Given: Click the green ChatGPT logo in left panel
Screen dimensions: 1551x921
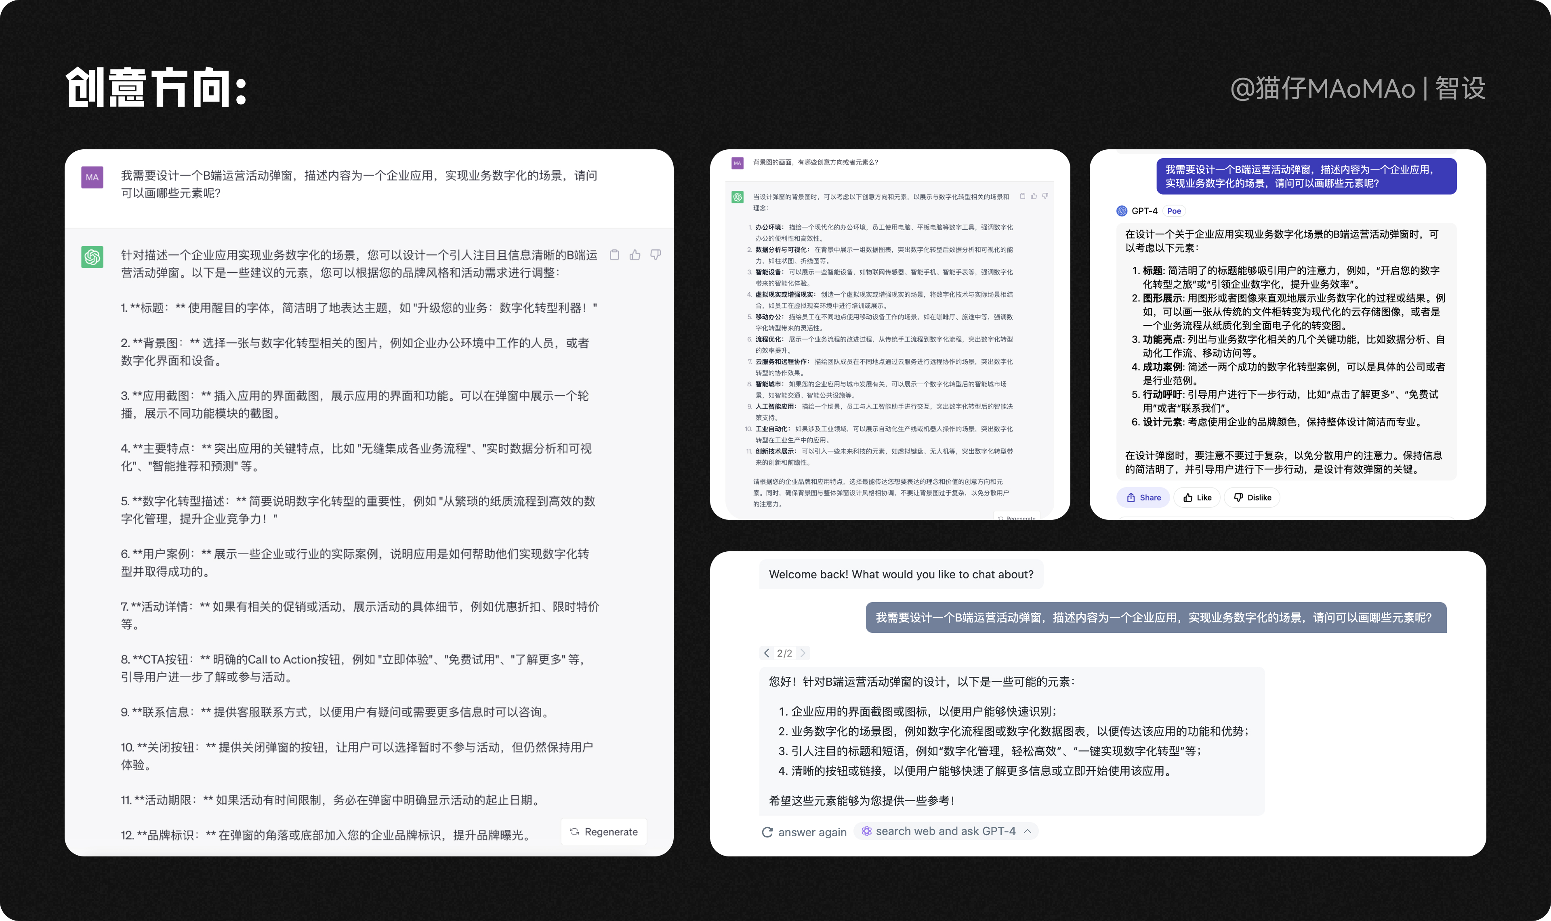Looking at the screenshot, I should 92,257.
